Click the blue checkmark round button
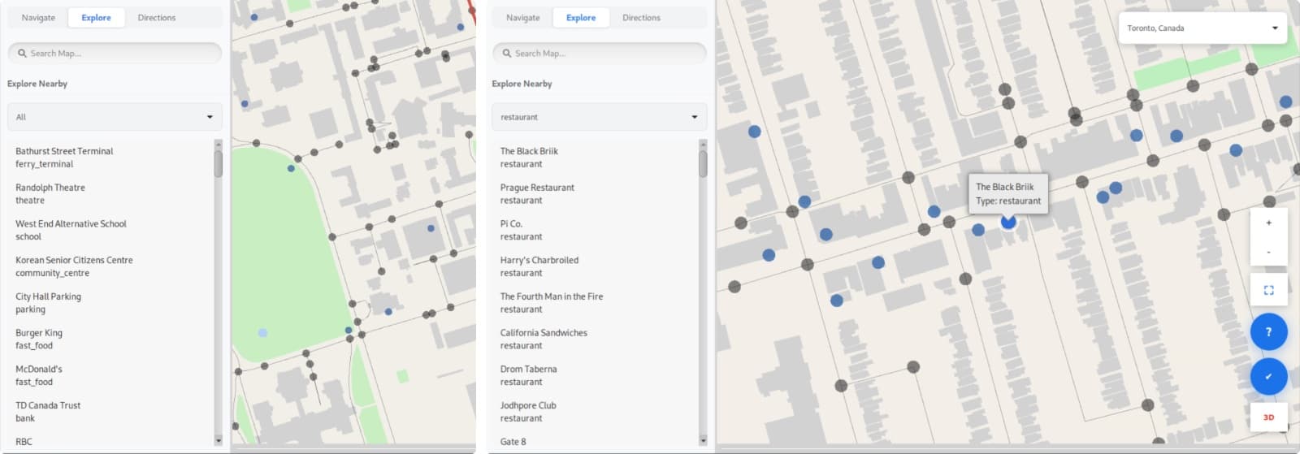The image size is (1300, 454). [1268, 377]
